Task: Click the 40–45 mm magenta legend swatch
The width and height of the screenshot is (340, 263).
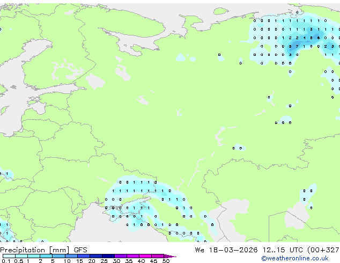Action: [x=145, y=256]
